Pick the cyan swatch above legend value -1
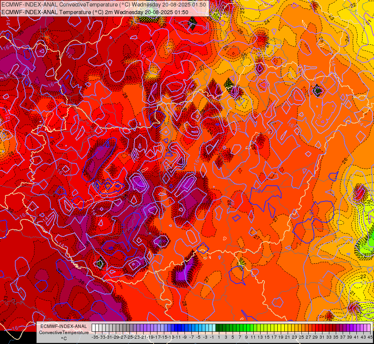Screen dimensions: 374x344 [x=214, y=328]
